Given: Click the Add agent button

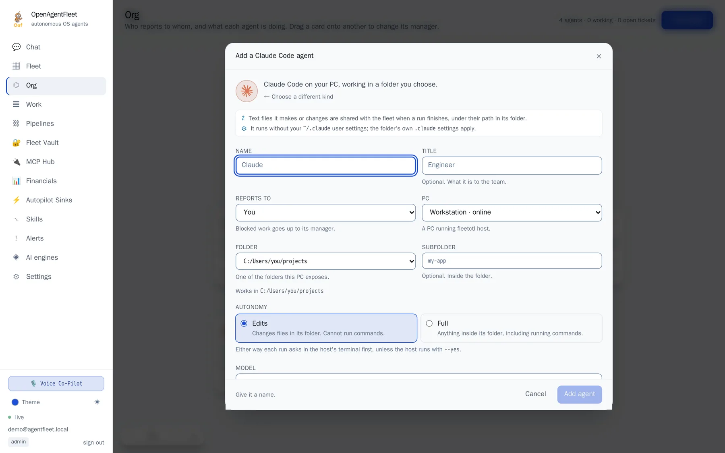Looking at the screenshot, I should tap(580, 394).
